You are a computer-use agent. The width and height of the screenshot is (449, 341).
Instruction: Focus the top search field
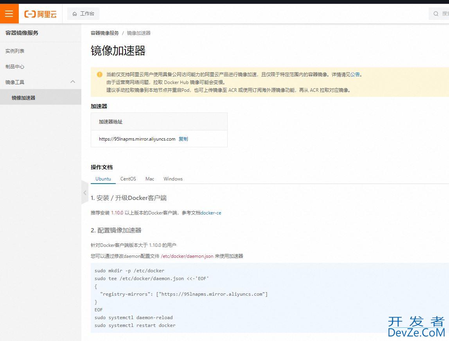(439, 14)
